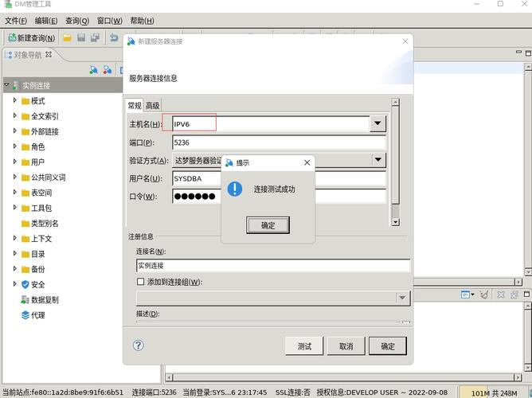Expand the 模式 tree node

(x=14, y=100)
